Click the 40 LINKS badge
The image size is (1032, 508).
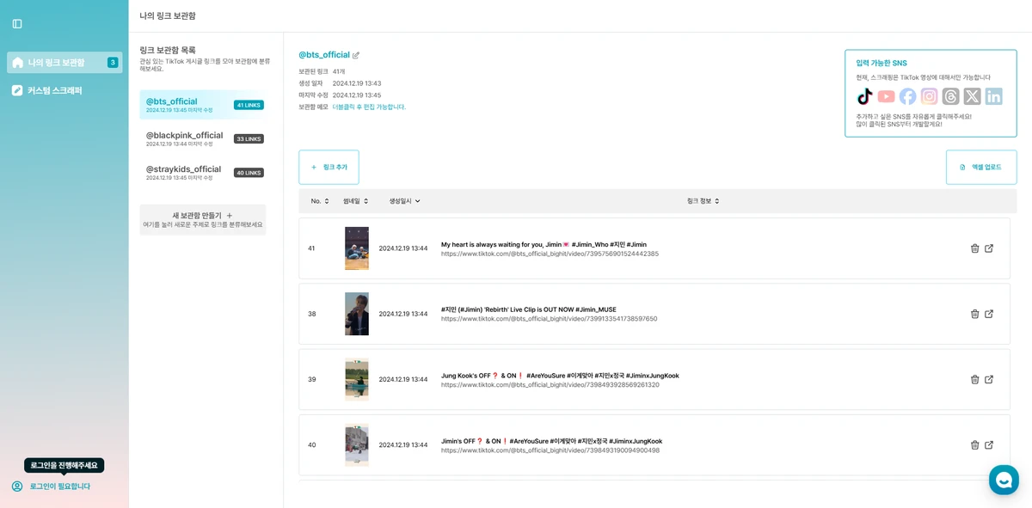point(249,173)
